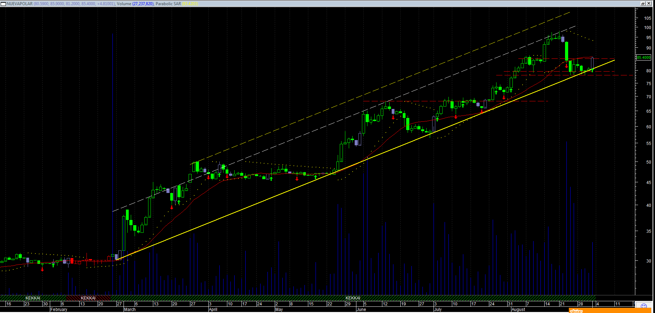
Task: Click the 80 price axis label
Action: point(648,71)
